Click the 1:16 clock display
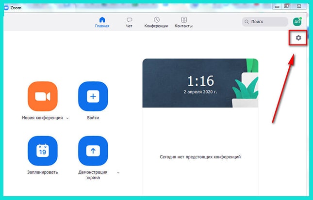Image resolution: width=313 pixels, height=200 pixels. tap(200, 81)
